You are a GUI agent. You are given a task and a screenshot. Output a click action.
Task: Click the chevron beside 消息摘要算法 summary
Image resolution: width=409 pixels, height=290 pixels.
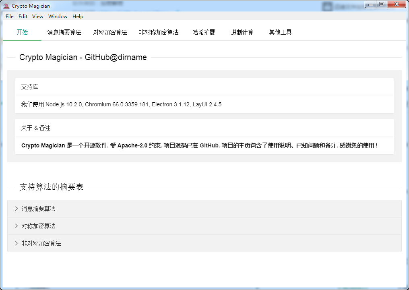[x=16, y=209]
